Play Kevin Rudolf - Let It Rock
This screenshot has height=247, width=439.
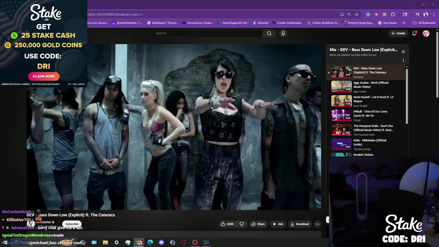pyautogui.click(x=366, y=101)
